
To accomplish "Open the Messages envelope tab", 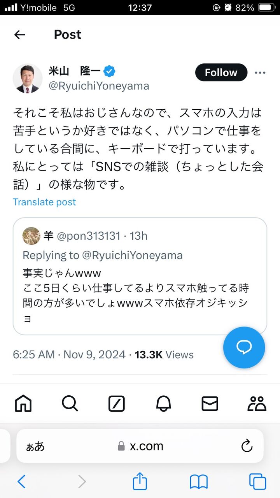I will 210,404.
